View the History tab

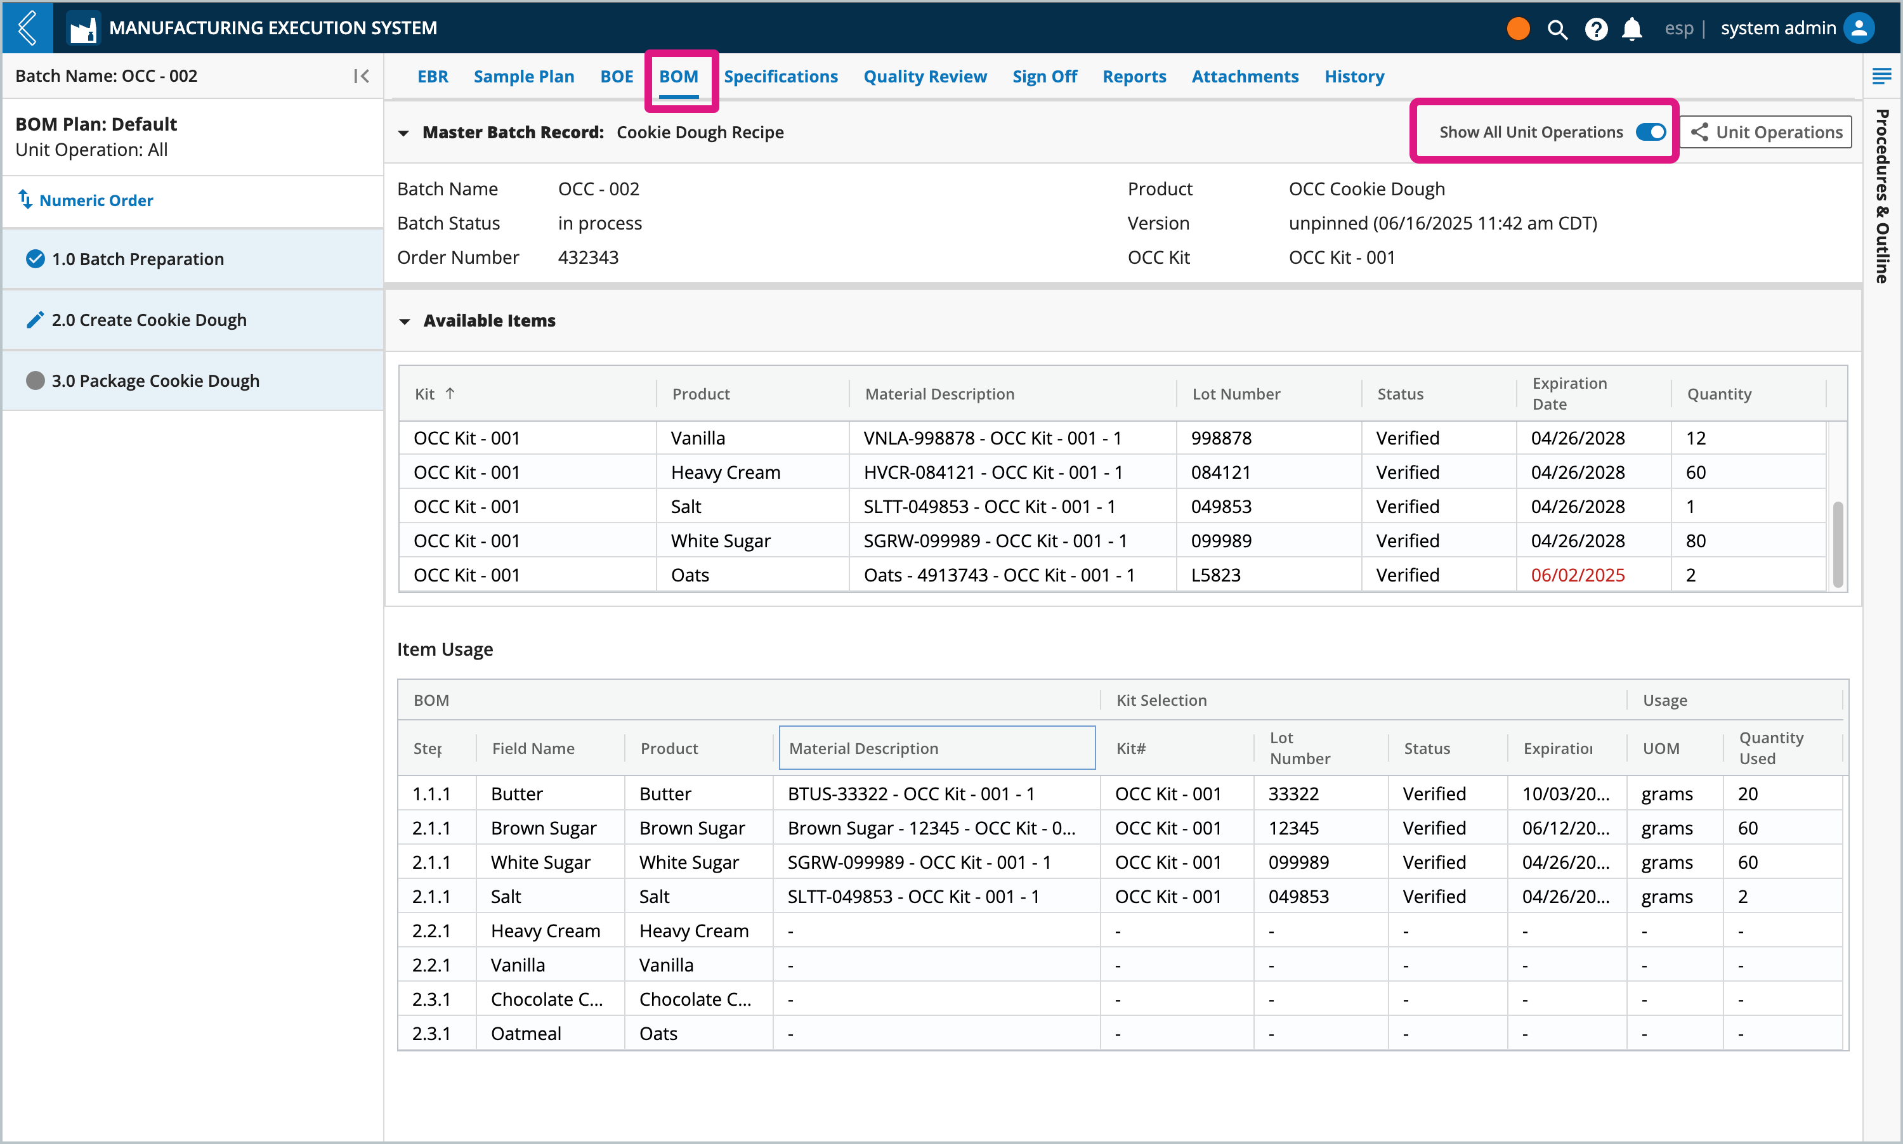[1354, 76]
